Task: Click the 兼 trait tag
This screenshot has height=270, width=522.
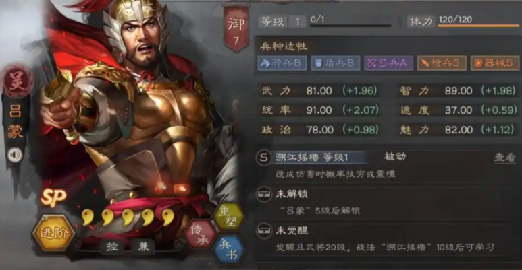Action: point(143,246)
